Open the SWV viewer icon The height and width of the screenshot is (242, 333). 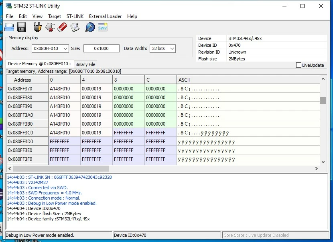click(103, 27)
